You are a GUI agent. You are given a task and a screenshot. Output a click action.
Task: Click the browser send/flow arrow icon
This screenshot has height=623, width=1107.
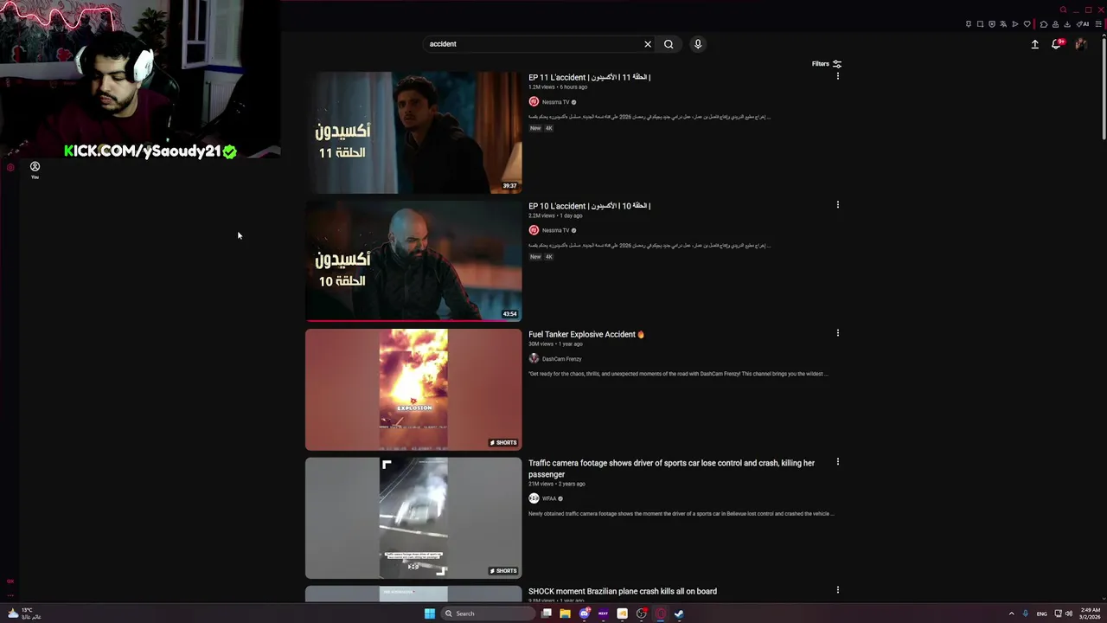point(1015,24)
